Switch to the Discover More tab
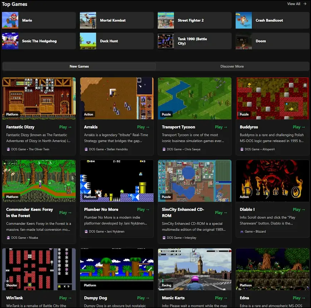This screenshot has height=308, width=311. pos(232,66)
